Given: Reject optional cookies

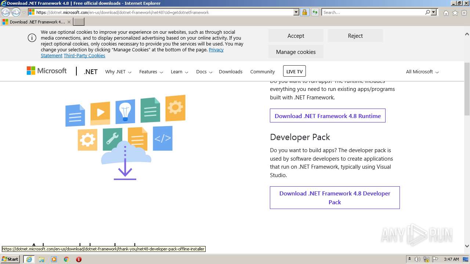Looking at the screenshot, I should click(x=355, y=36).
